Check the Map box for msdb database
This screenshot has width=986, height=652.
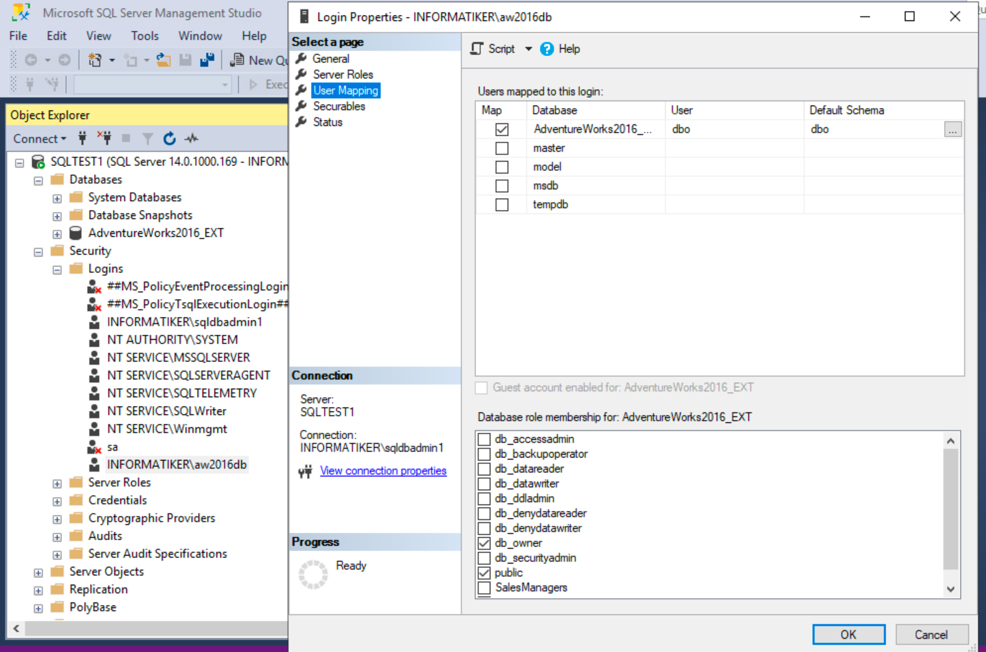(502, 186)
